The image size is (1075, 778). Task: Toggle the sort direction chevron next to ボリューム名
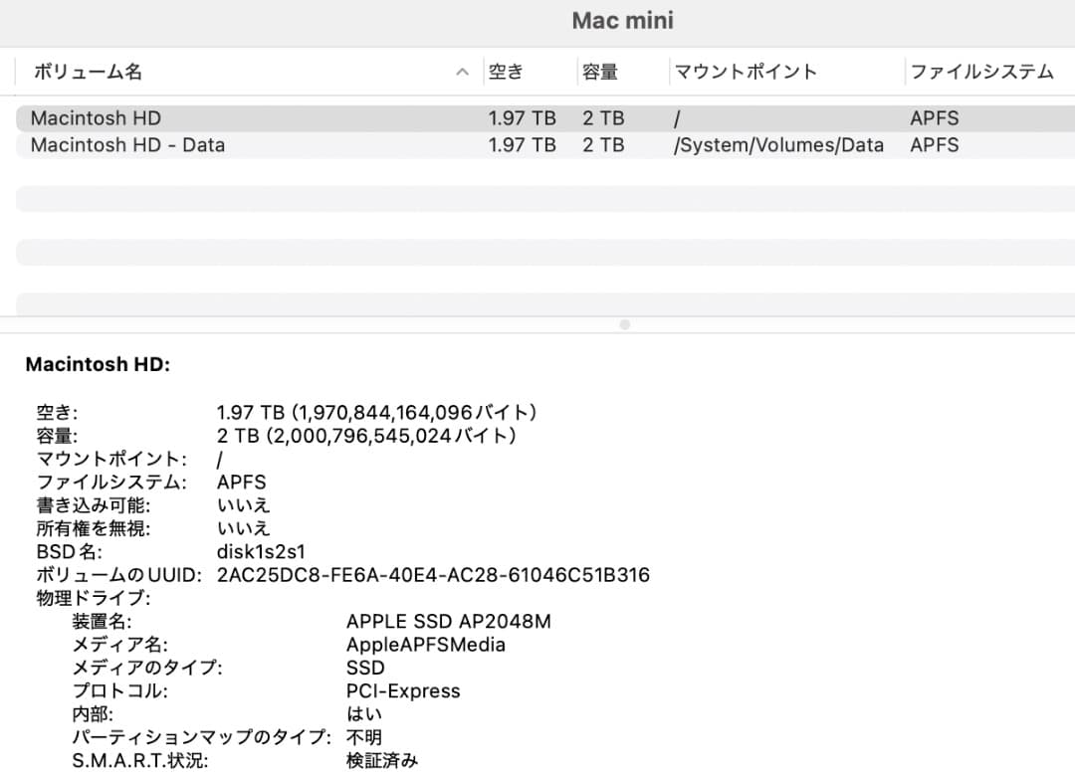(462, 71)
